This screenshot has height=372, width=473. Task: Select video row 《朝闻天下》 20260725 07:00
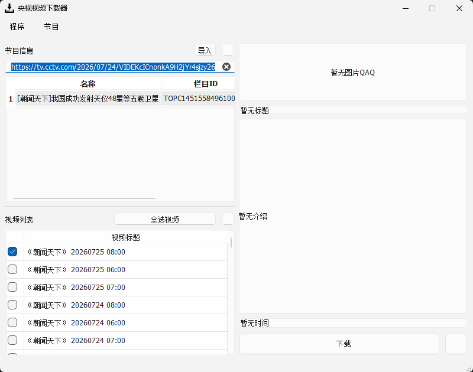coord(125,288)
